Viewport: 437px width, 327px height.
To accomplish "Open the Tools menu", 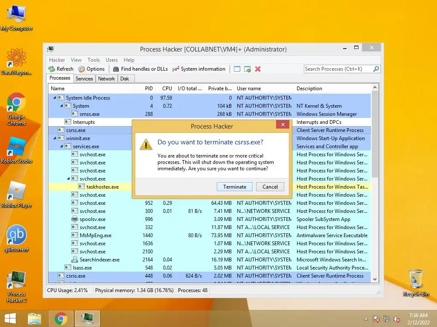I will point(93,60).
